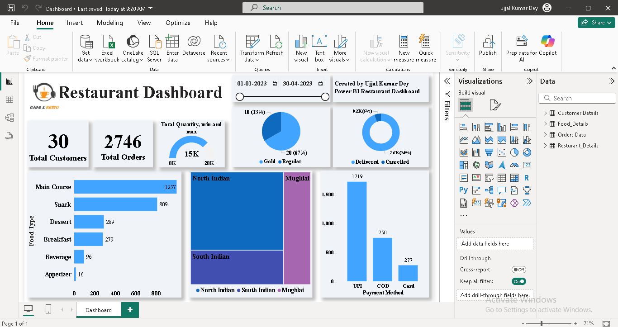Turn off Keep all filters toggle
618x327 pixels.
point(518,281)
